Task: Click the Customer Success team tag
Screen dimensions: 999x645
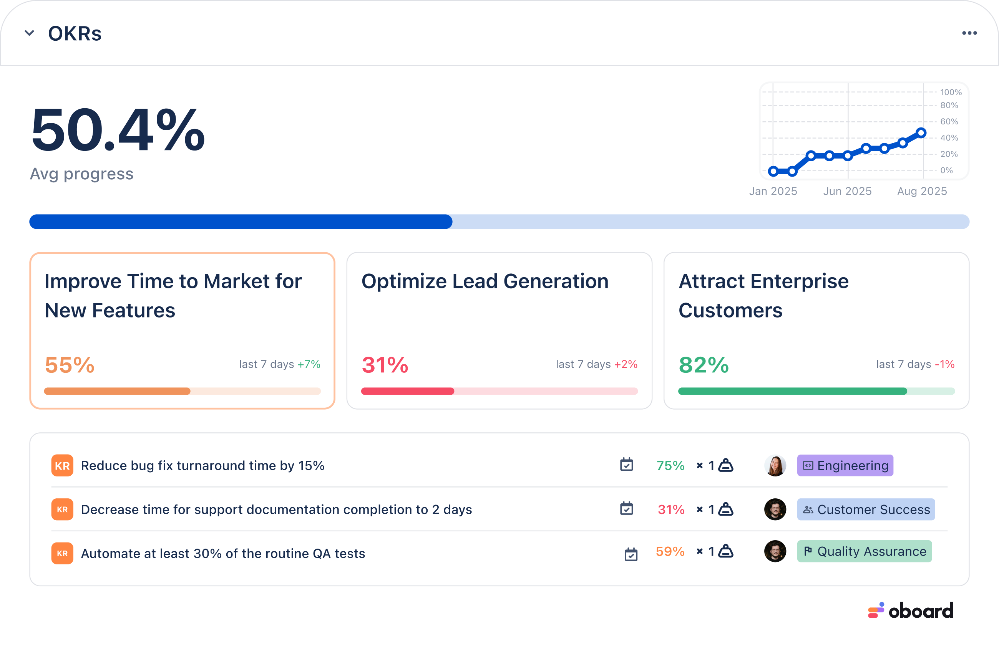Action: coord(866,509)
